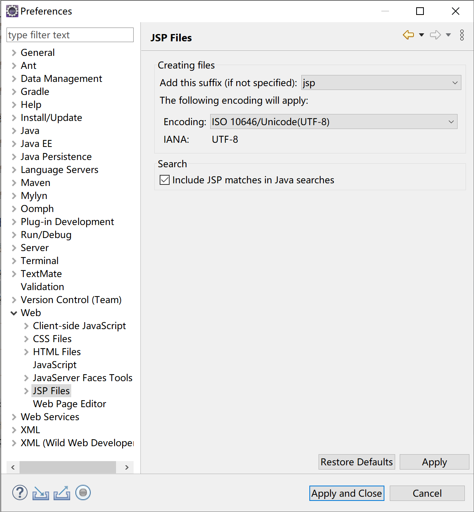Image resolution: width=474 pixels, height=512 pixels.
Task: Open the view menu with three dots
Action: [462, 35]
